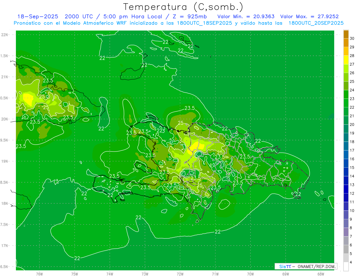The image size is (360, 278).
Task: Select the "Z = 925mb" pressure level text
Action: (x=189, y=16)
